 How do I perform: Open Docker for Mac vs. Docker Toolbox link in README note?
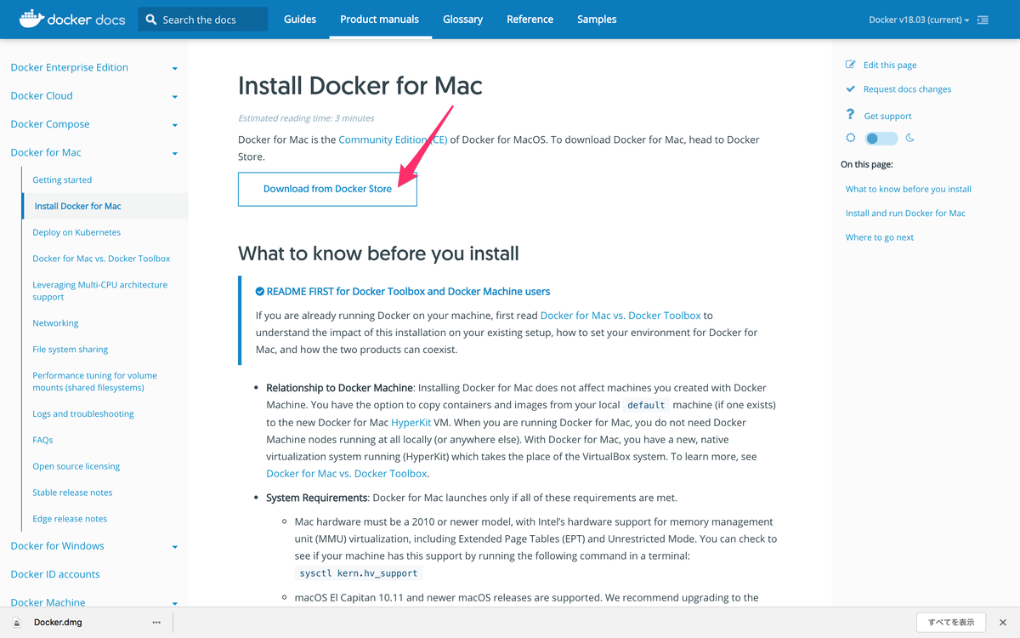[620, 316]
